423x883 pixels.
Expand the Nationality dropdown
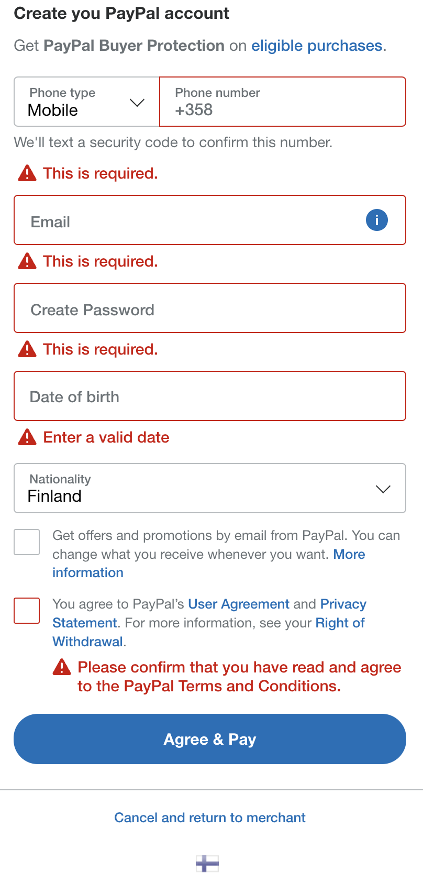point(209,488)
